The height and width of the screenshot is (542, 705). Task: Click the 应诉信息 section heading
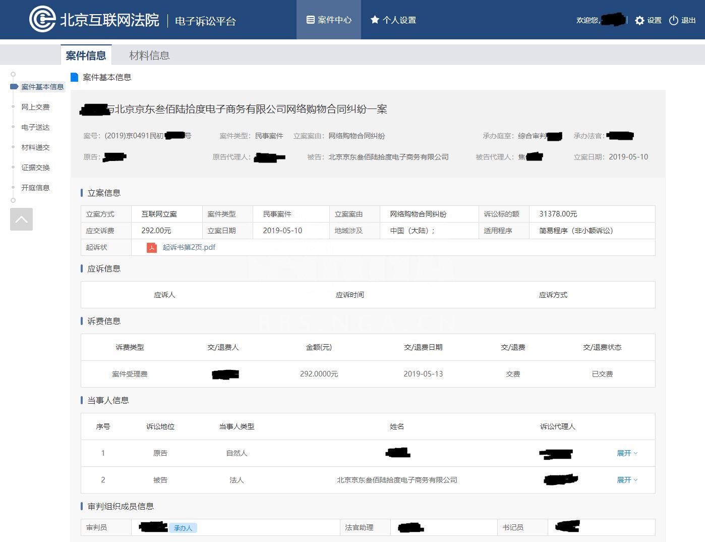click(x=104, y=268)
